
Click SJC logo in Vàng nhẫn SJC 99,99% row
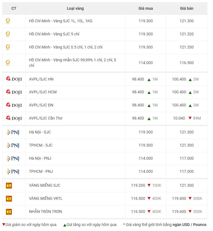click(8, 63)
